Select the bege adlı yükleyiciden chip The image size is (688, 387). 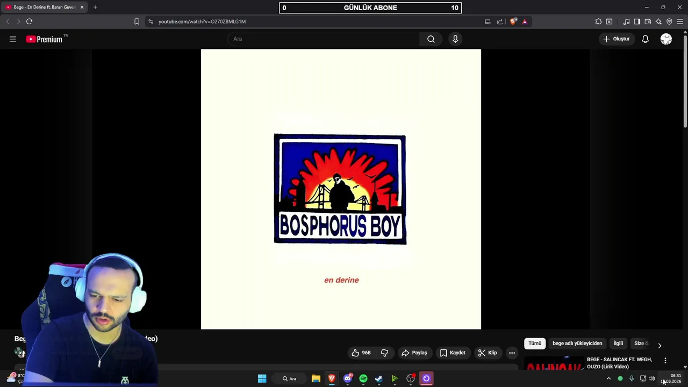pyautogui.click(x=577, y=343)
